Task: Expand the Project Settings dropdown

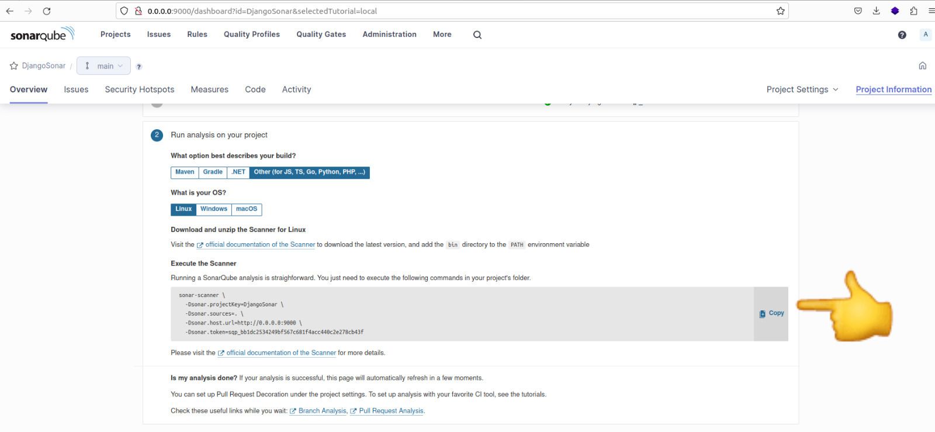Action: (x=802, y=89)
